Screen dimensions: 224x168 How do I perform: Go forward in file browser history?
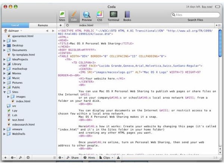(53, 31)
